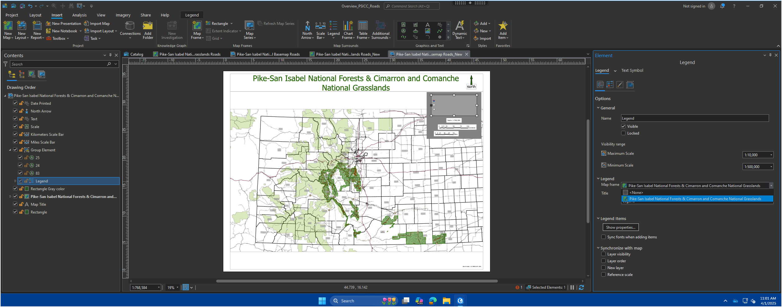Select List By Drawing Order in Contents
This screenshot has width=782, height=307.
pos(12,74)
